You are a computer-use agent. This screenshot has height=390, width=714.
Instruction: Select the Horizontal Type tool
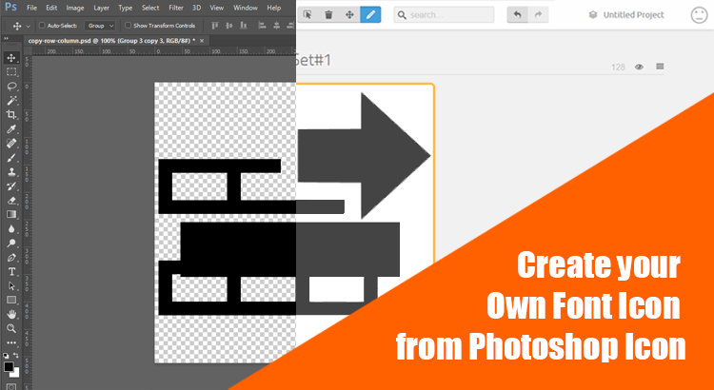[x=11, y=272]
